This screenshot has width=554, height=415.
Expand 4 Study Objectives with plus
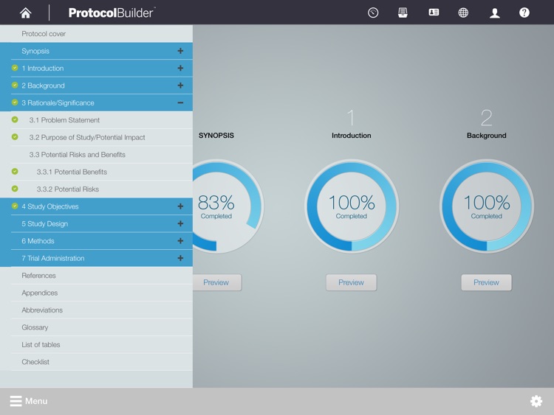coord(180,206)
